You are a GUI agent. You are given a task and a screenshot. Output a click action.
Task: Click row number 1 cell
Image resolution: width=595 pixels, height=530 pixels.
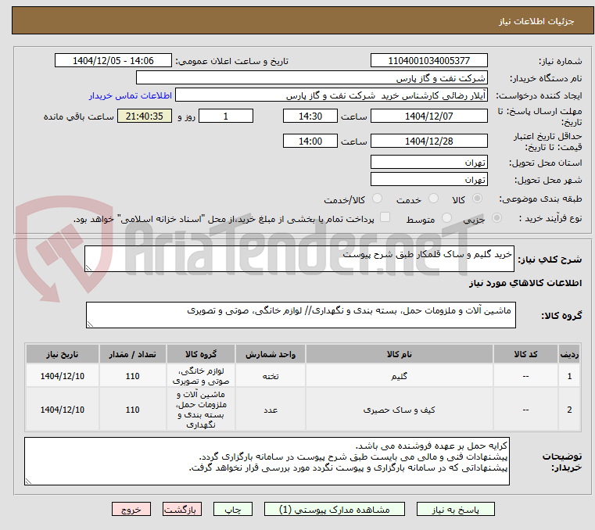coord(569,376)
